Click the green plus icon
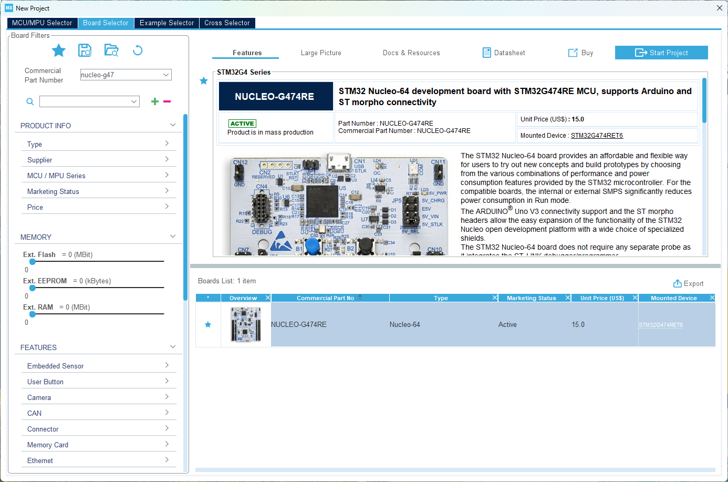The image size is (728, 482). coord(154,101)
